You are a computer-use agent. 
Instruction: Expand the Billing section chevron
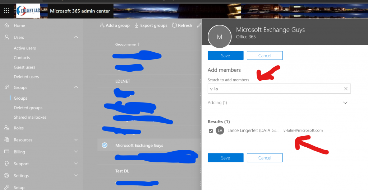76,152
